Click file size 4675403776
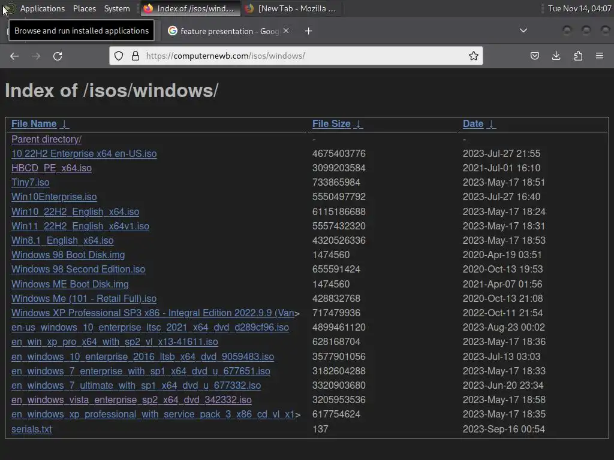The height and width of the screenshot is (460, 614). (x=339, y=154)
